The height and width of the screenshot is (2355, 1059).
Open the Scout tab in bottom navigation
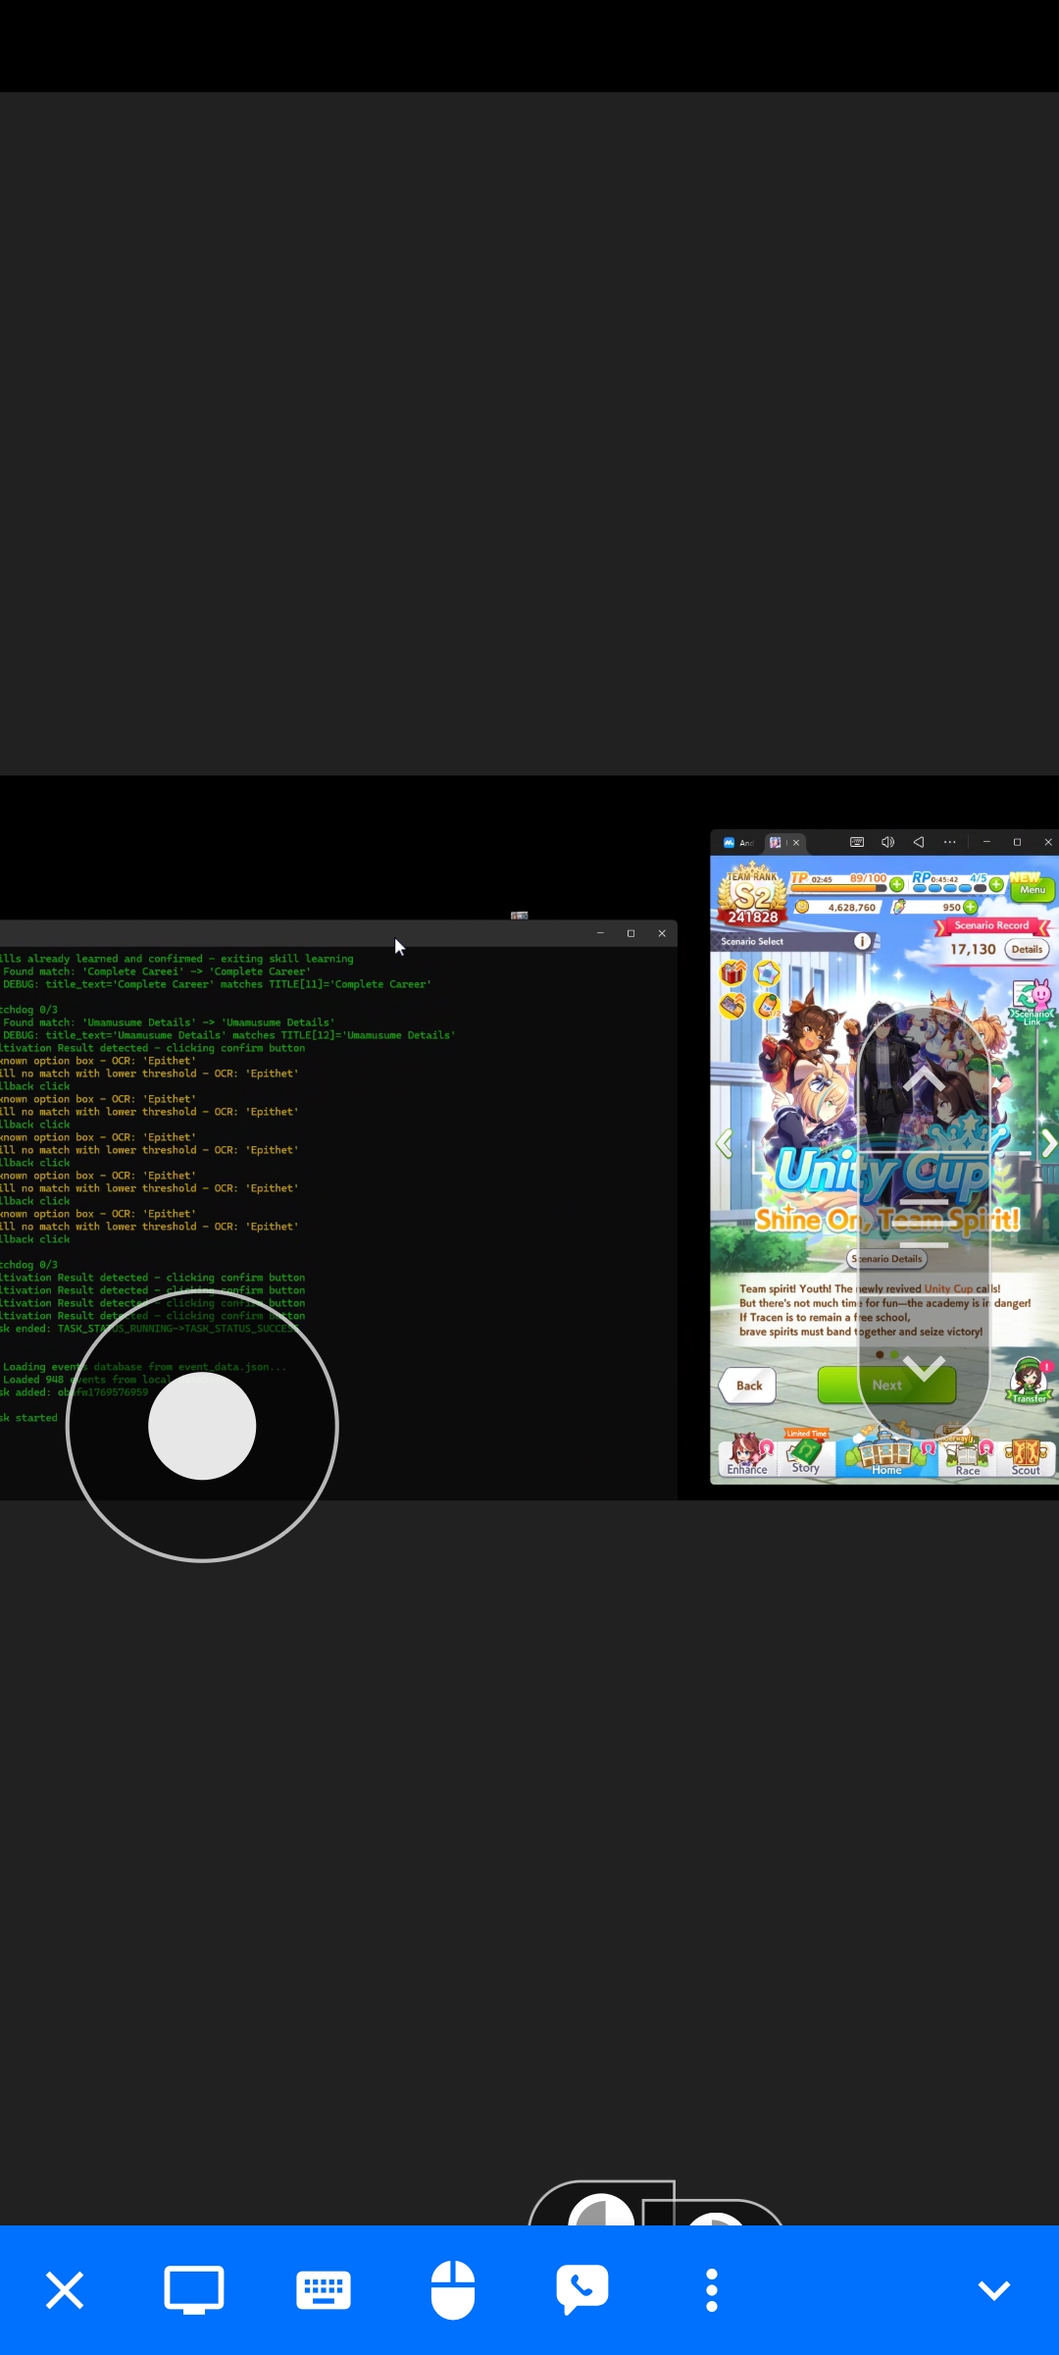[1026, 1456]
